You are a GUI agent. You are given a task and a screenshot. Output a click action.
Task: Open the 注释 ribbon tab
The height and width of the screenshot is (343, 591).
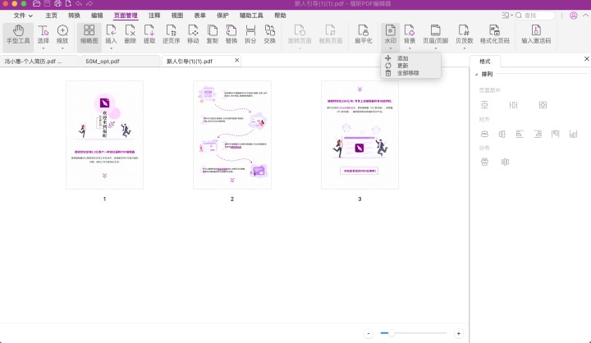point(154,16)
